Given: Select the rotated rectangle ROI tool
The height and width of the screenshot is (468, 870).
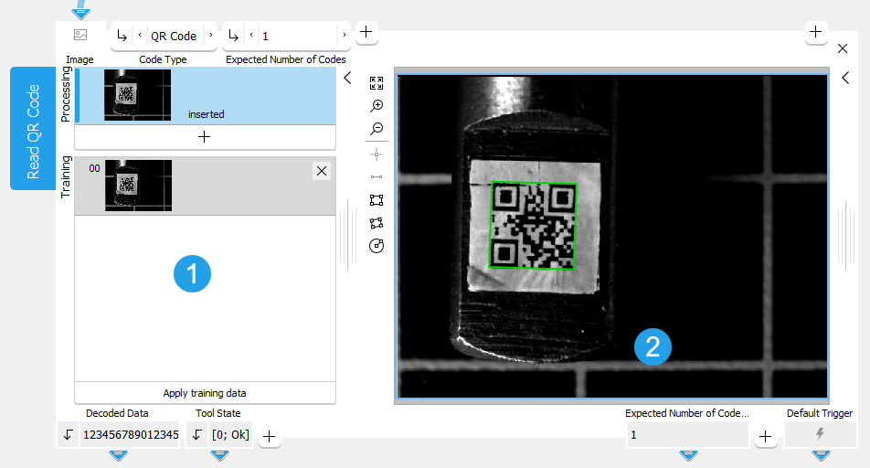Looking at the screenshot, I should pos(377,223).
